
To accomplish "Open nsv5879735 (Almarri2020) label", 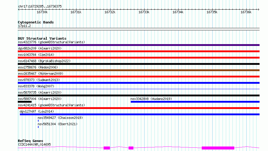I will tap(40, 92).
